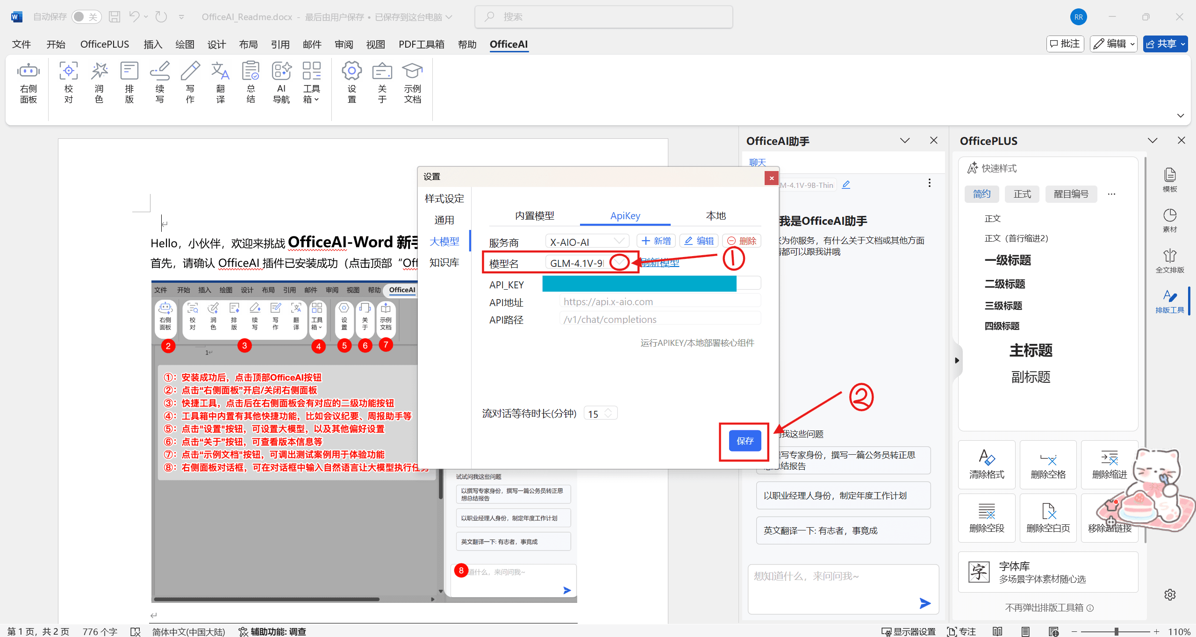Expand the 服务商 X-AIO-AI dropdown
The height and width of the screenshot is (637, 1196).
click(x=618, y=241)
